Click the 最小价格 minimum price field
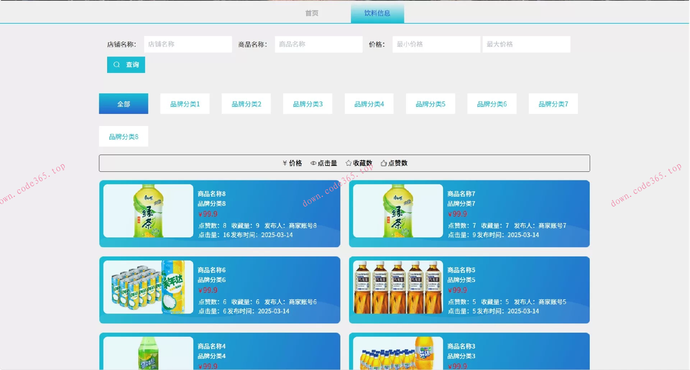This screenshot has height=370, width=690. pos(436,44)
